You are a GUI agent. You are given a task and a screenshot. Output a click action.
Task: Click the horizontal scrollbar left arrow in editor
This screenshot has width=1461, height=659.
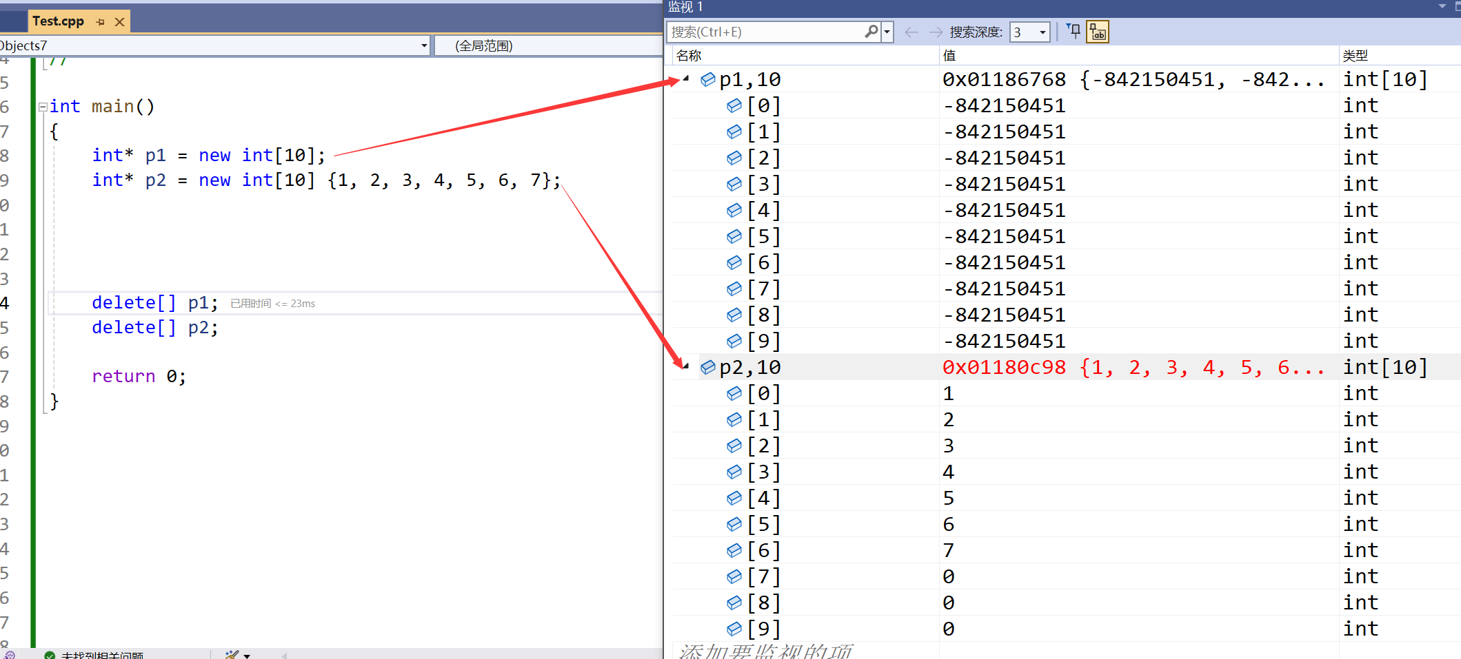tap(283, 656)
